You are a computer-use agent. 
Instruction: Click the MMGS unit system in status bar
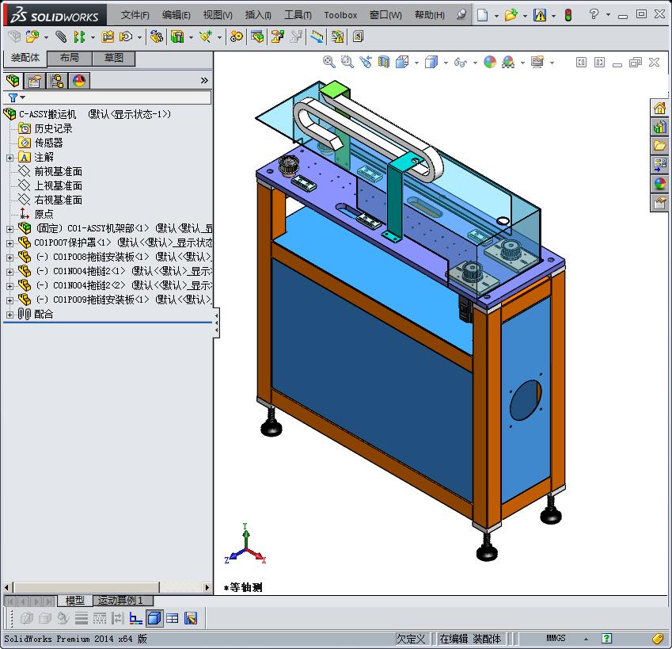(556, 638)
